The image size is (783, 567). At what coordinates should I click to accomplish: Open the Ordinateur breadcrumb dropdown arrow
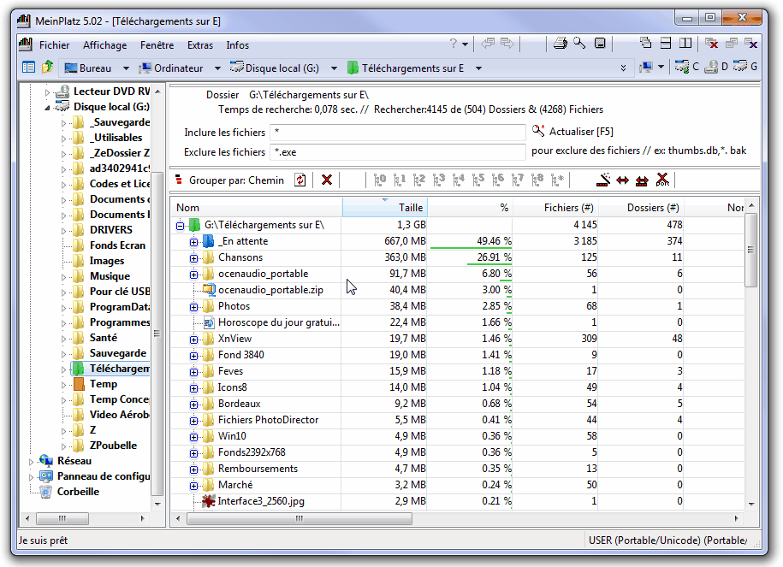tap(217, 68)
